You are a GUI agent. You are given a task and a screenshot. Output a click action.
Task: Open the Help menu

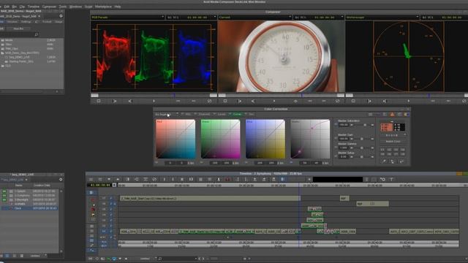[118, 7]
